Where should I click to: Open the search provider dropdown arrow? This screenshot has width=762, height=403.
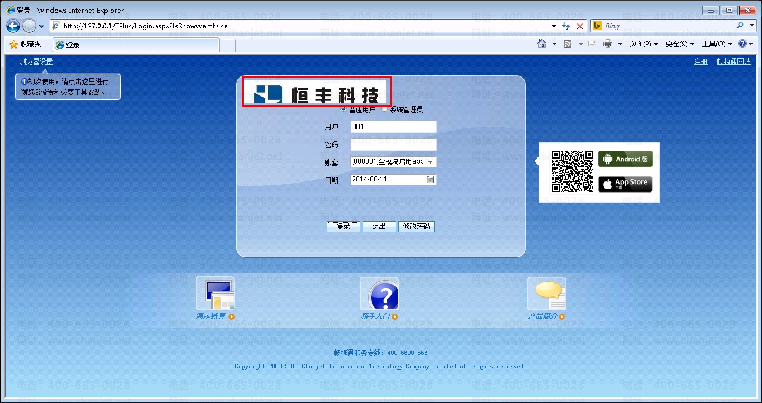pyautogui.click(x=750, y=26)
